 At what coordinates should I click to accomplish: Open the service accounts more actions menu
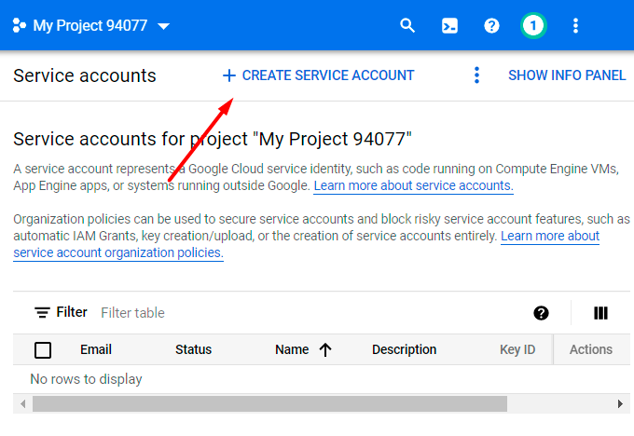(x=476, y=75)
